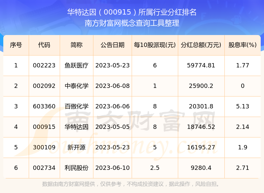Click the date 2023-06-06
The height and width of the screenshot is (193, 264).
[x=113, y=106]
